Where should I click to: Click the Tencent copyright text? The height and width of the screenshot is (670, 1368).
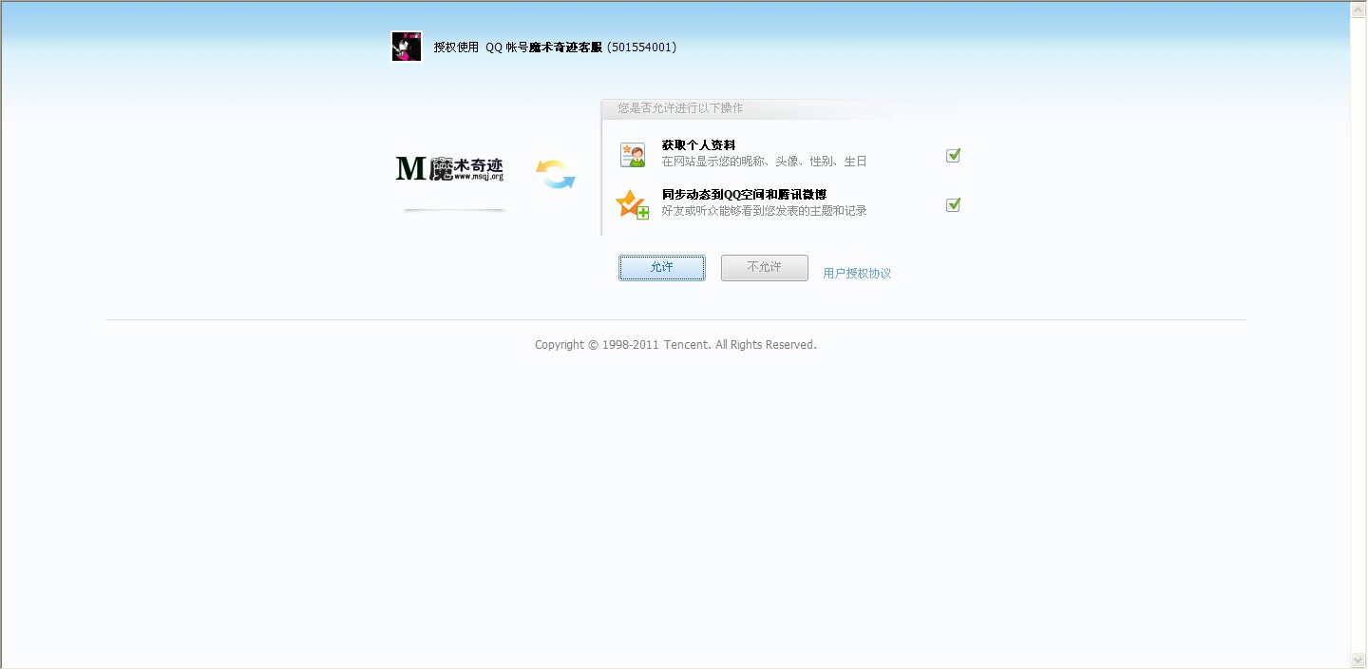coord(675,345)
